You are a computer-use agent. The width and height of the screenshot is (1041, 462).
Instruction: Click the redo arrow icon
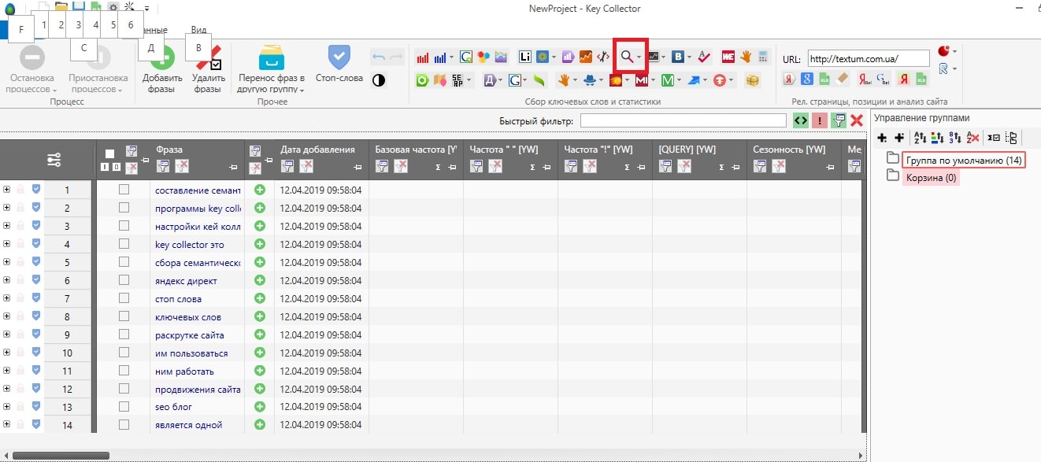point(396,57)
